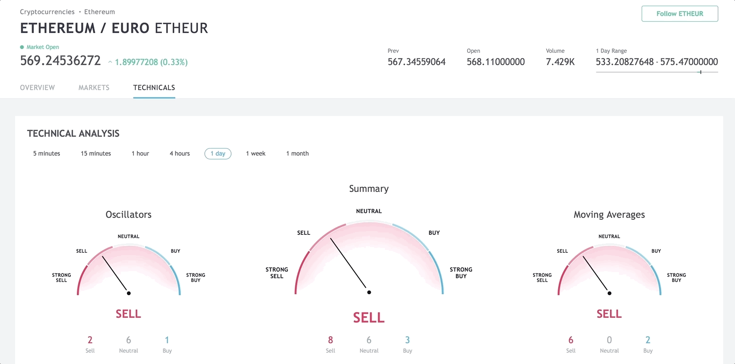Click the Summary gauge dial
This screenshot has width=735, height=364.
(x=369, y=258)
